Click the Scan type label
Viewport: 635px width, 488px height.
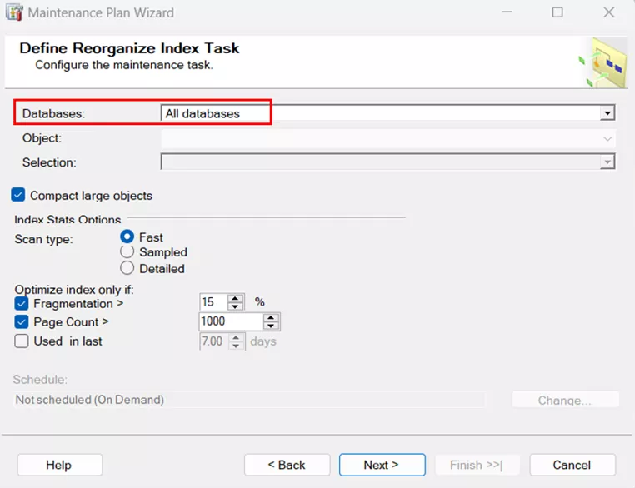[43, 239]
